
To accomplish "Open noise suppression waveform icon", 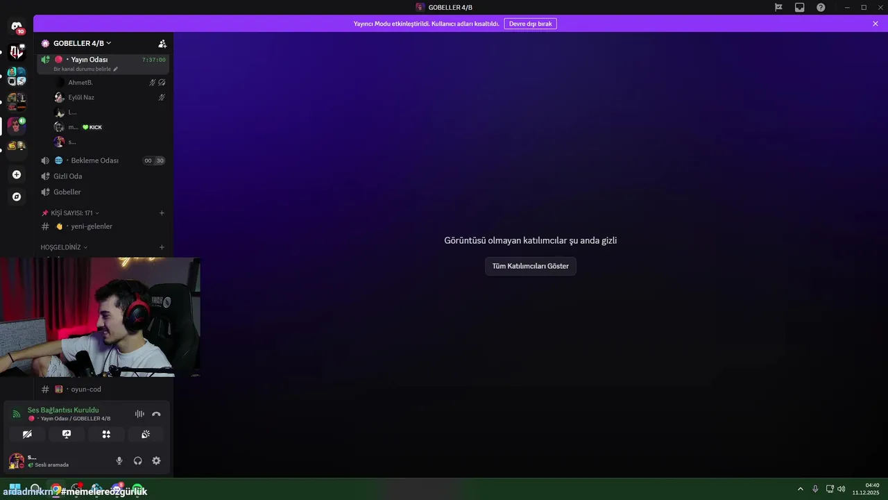I will (139, 414).
